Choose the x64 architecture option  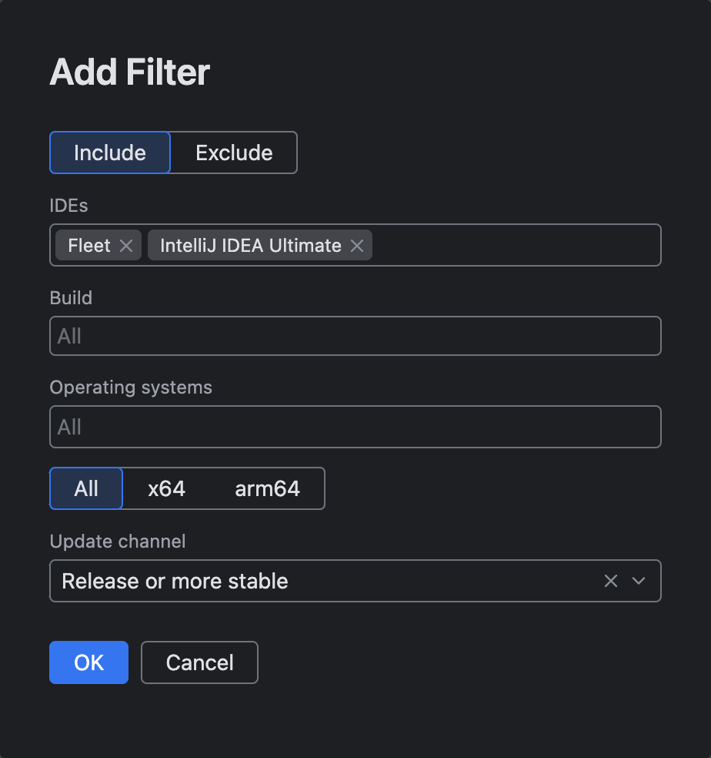click(x=166, y=488)
